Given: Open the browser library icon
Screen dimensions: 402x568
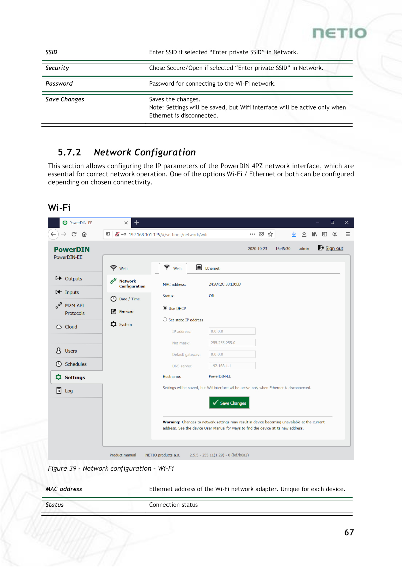Looking at the screenshot, I should tap(314, 234).
